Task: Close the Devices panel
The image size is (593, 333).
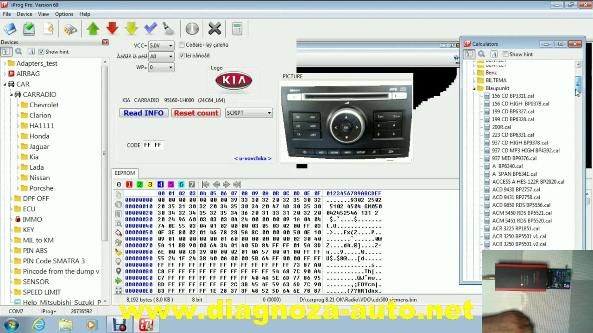Action: coord(105,42)
